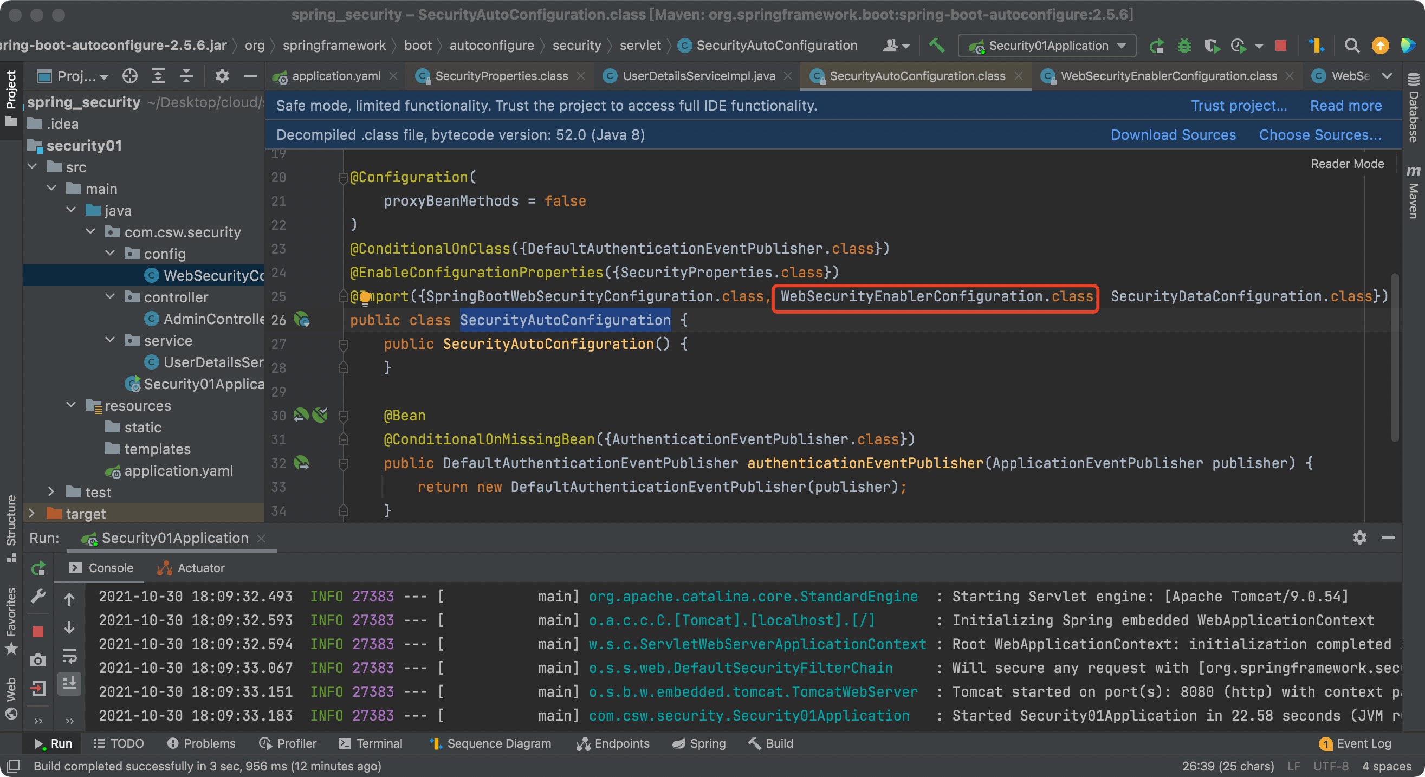Click the Debug bug icon in toolbar
The image size is (1425, 777).
(x=1184, y=46)
